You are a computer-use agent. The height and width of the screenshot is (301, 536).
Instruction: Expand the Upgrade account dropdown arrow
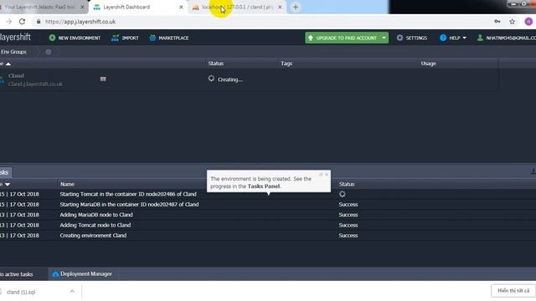coord(384,38)
